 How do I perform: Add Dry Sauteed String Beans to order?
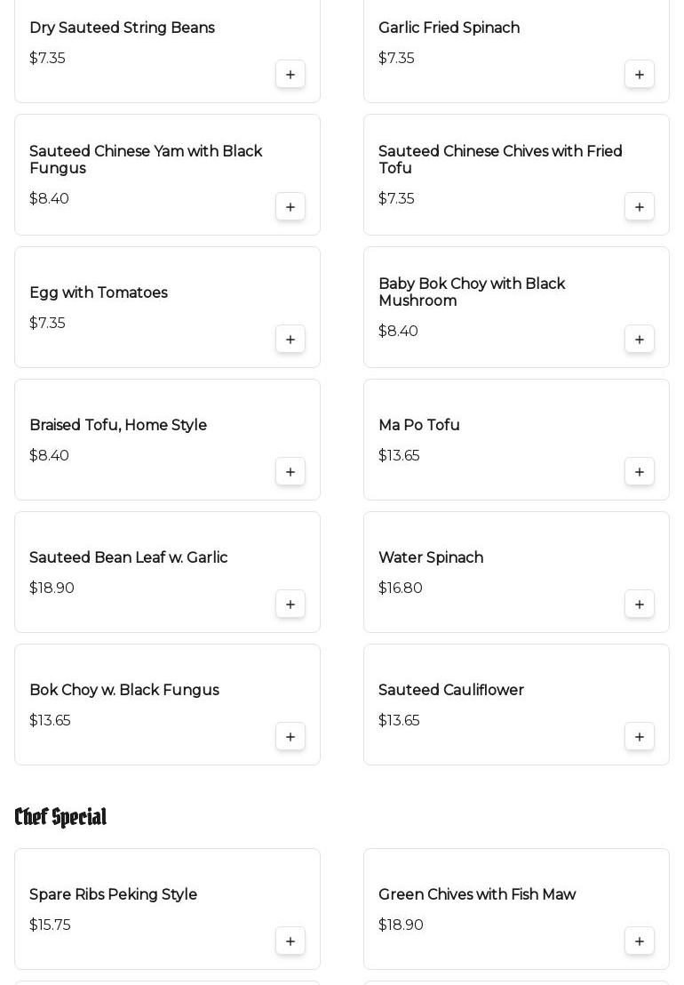pos(290,75)
